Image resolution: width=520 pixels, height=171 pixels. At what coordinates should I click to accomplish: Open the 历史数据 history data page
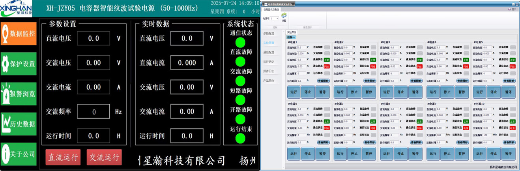(x=19, y=124)
